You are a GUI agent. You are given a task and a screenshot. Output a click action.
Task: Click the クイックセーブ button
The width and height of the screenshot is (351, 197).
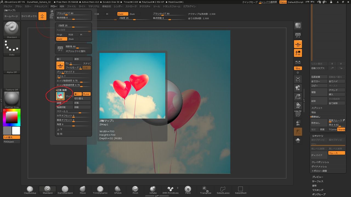pos(250,2)
